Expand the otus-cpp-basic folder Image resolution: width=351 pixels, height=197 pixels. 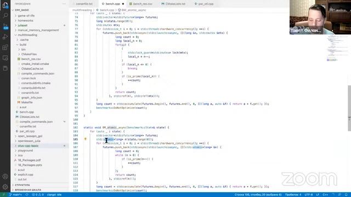[x=28, y=146]
